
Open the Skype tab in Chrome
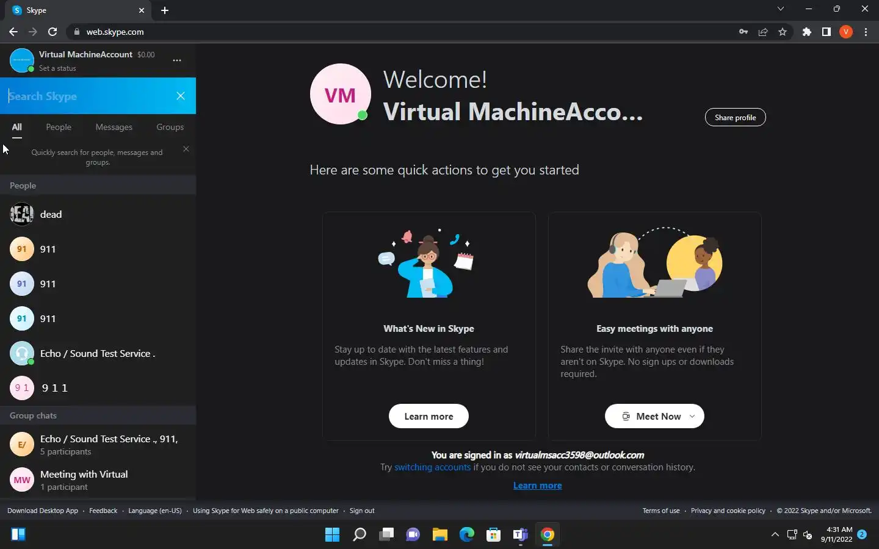(x=79, y=10)
